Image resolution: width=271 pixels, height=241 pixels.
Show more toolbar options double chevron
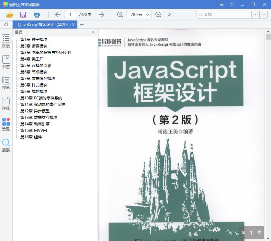[169, 15]
